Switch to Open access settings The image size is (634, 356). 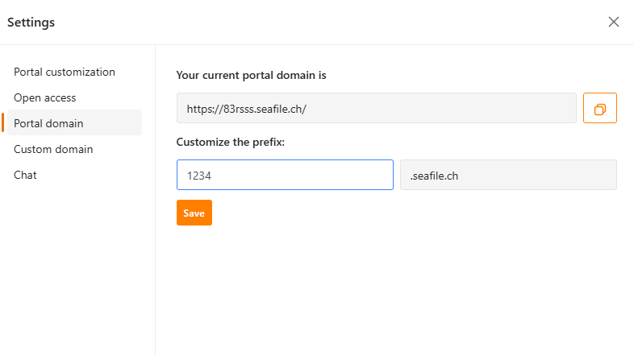[x=45, y=97]
